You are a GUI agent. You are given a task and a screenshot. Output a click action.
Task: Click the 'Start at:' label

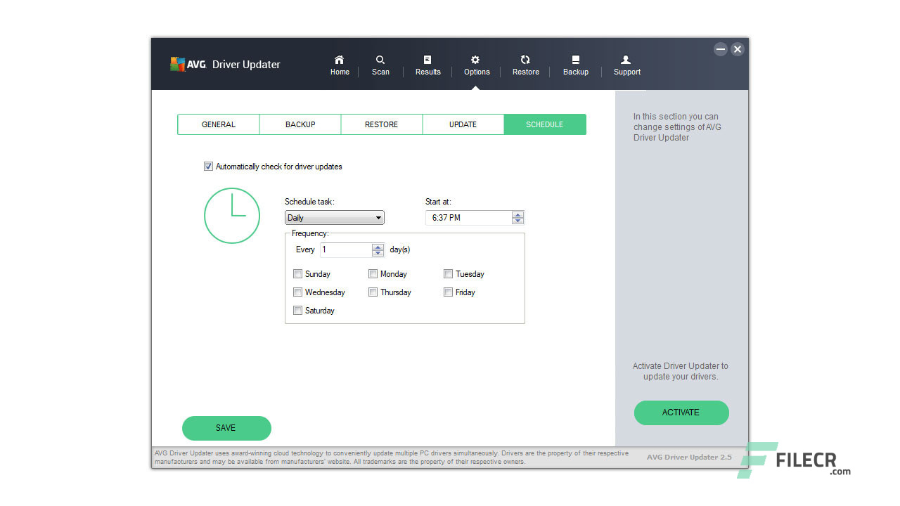438,202
